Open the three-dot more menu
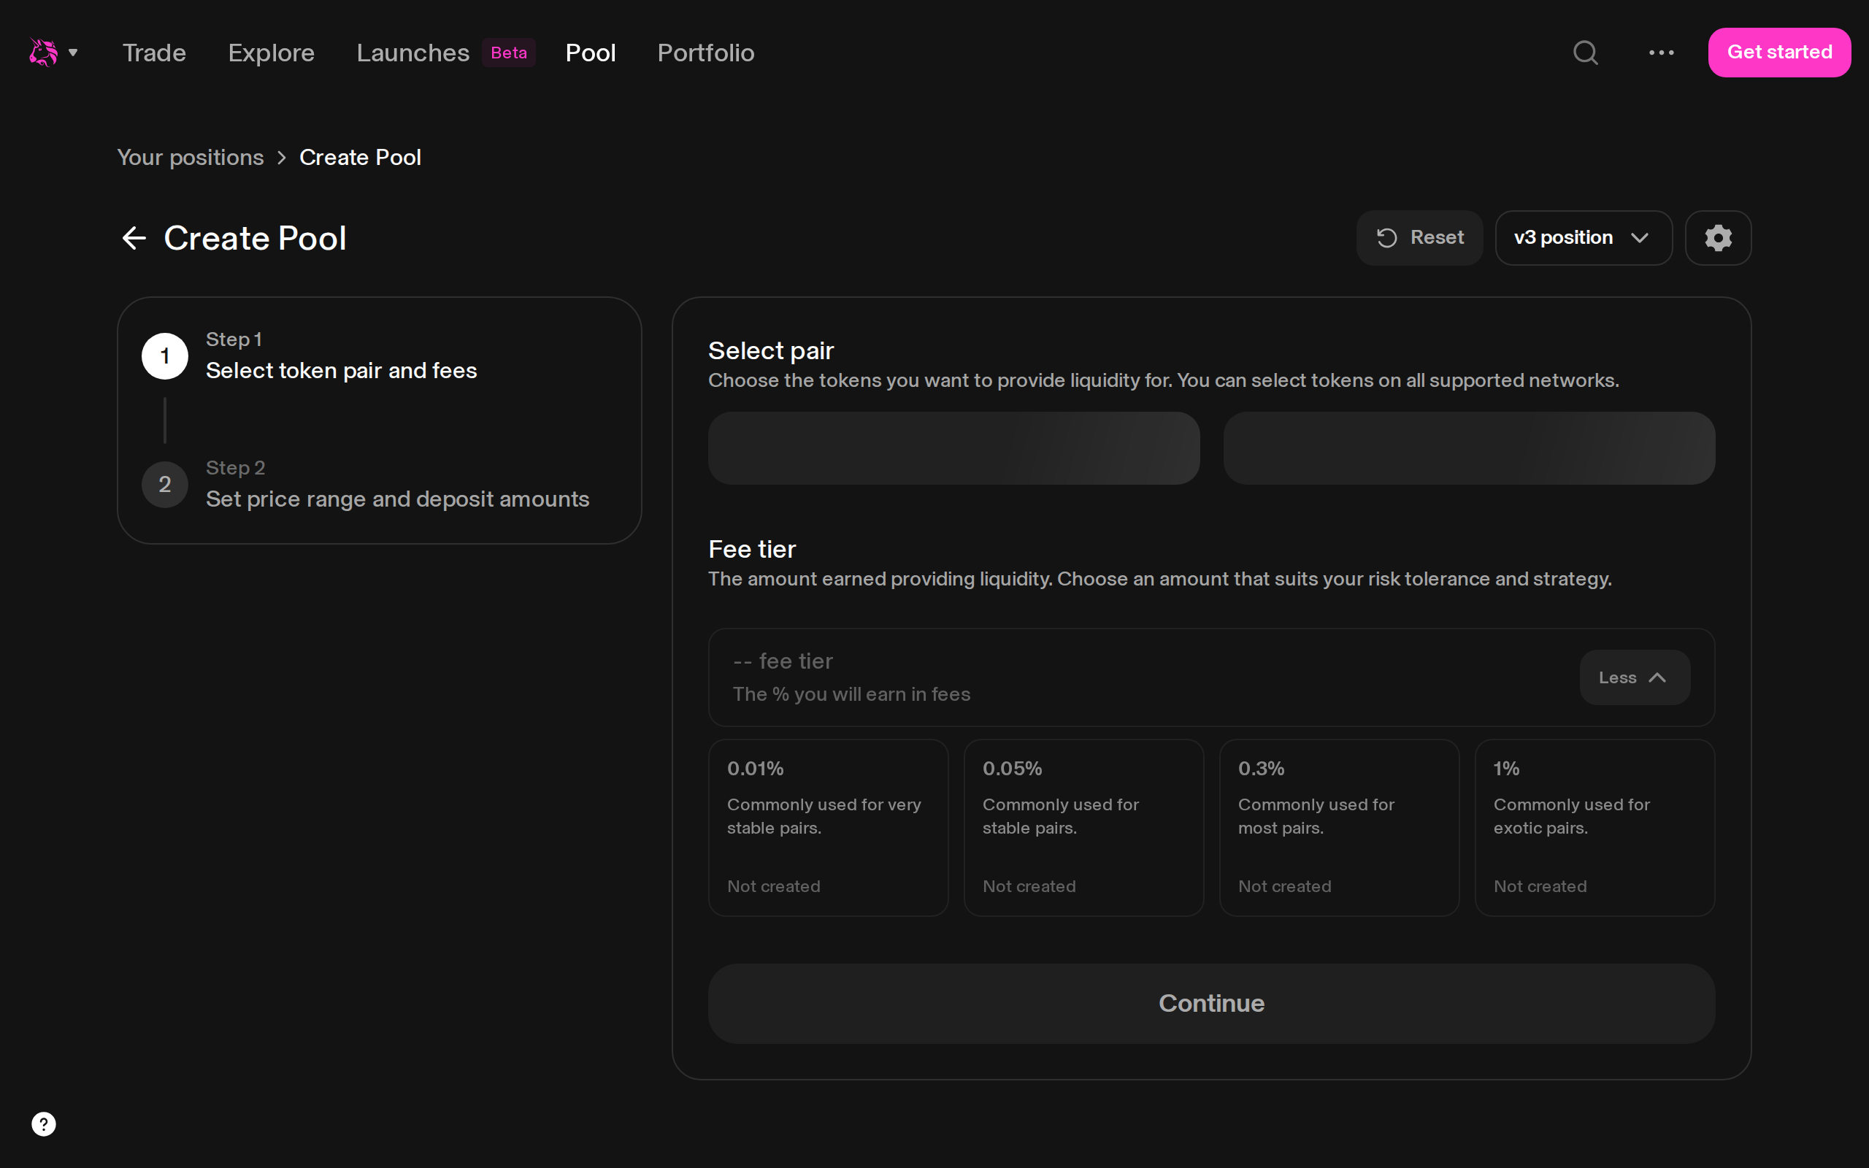 [x=1661, y=53]
